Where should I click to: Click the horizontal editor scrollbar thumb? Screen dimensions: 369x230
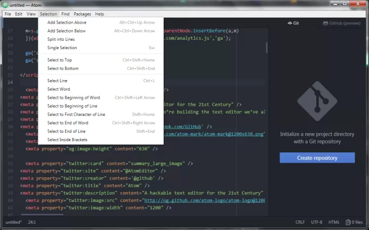42,214
